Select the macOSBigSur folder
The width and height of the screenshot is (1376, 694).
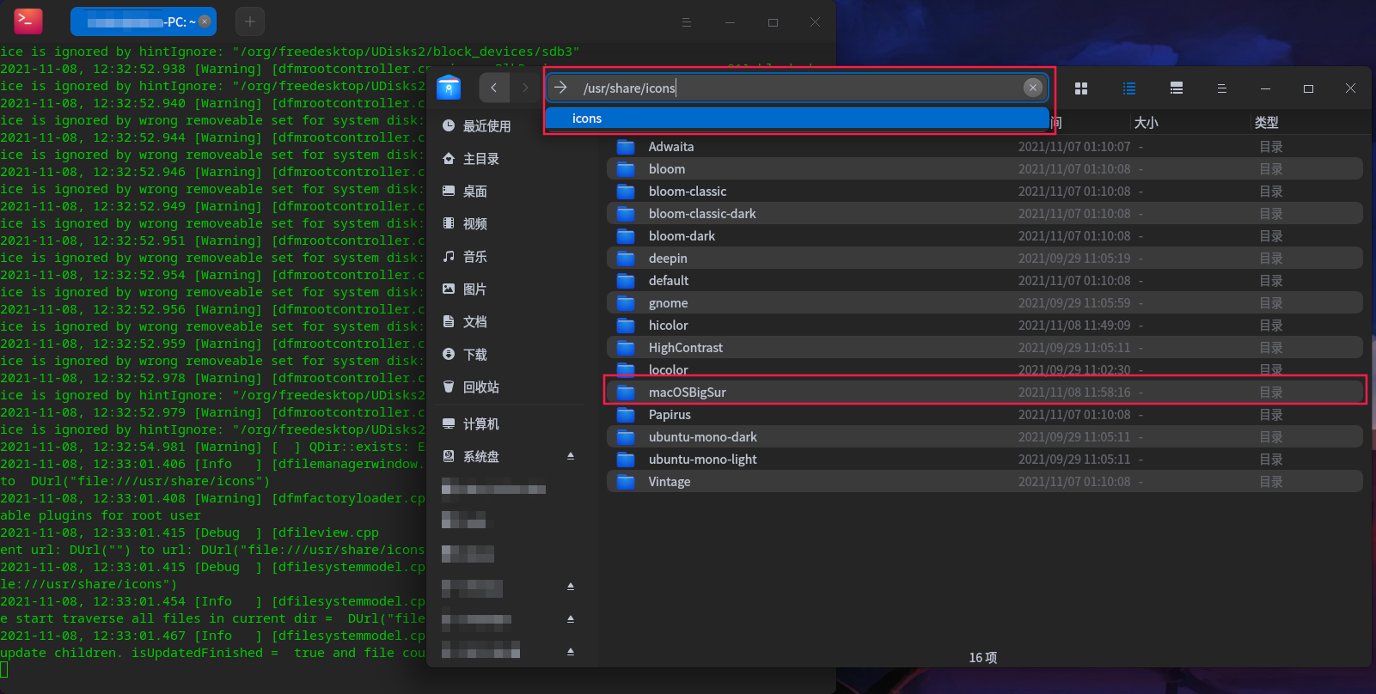coord(985,393)
